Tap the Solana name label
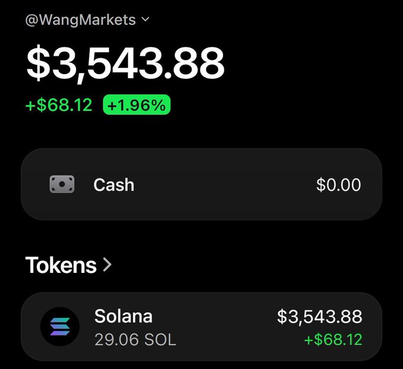The height and width of the screenshot is (369, 403). 123,316
